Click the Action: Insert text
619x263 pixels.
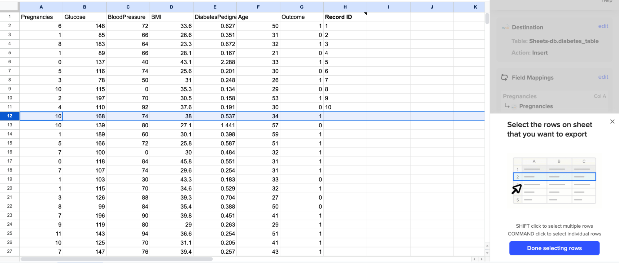pyautogui.click(x=529, y=53)
